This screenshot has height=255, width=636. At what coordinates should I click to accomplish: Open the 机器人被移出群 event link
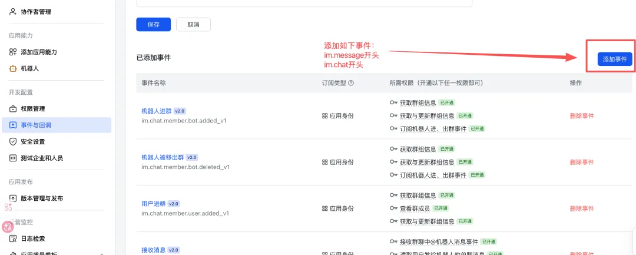point(161,157)
